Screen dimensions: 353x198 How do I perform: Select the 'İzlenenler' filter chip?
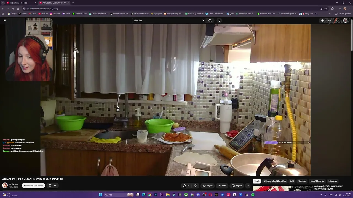[x=333, y=182]
